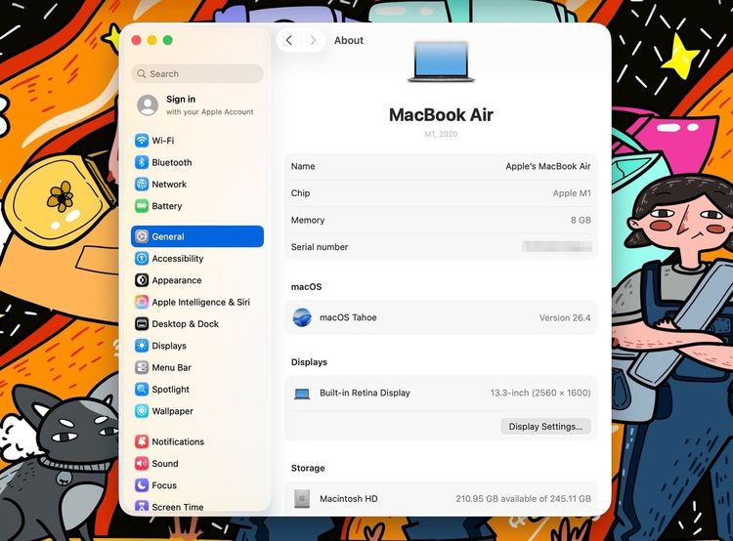Click the About page title
This screenshot has width=733, height=541.
point(349,41)
